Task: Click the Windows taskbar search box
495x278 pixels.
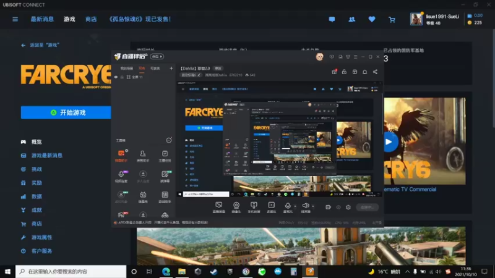Action: point(71,271)
